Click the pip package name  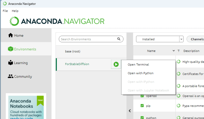(148, 106)
